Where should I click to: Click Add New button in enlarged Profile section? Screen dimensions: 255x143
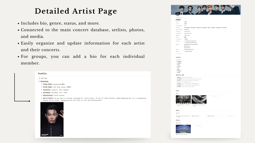(x=43, y=78)
